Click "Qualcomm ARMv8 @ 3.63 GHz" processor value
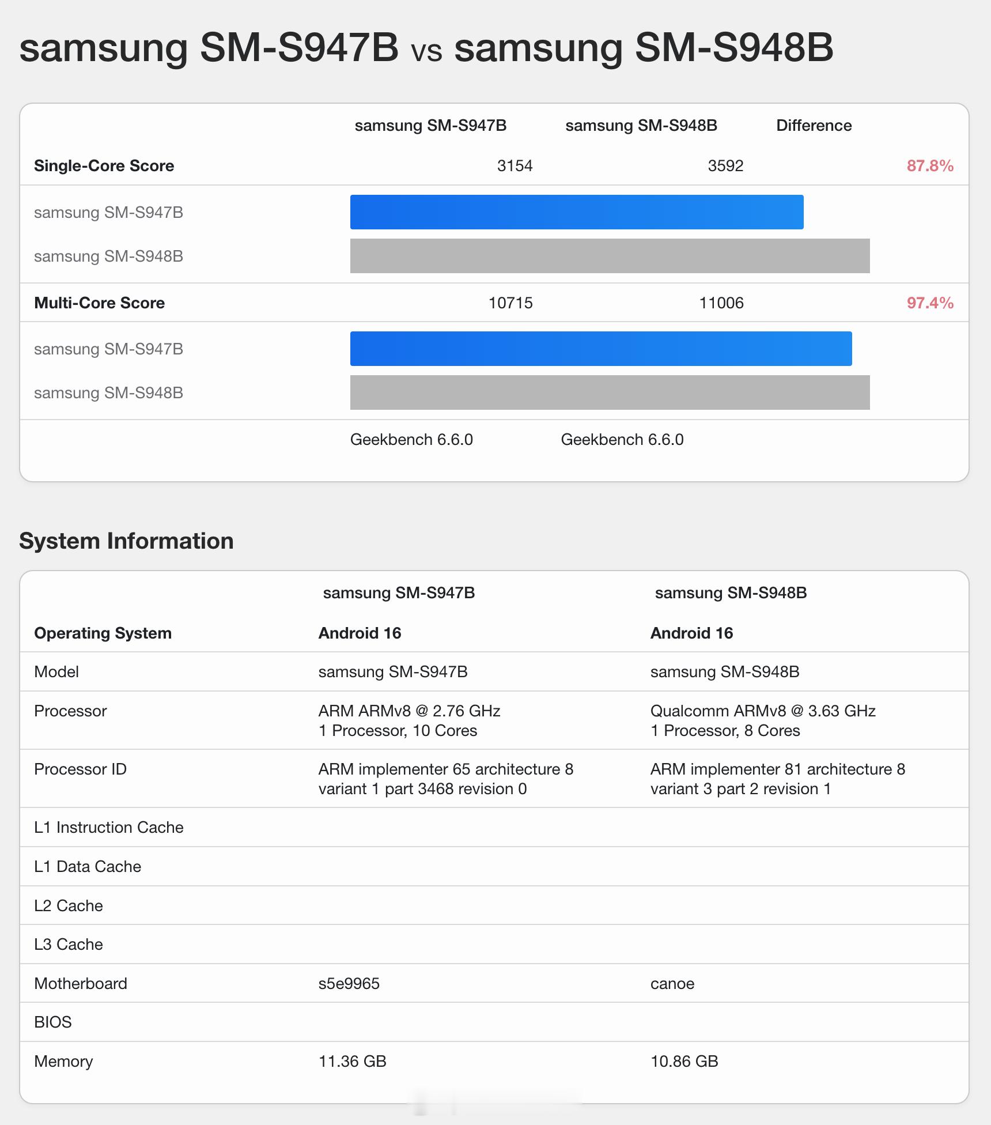 pos(763,711)
